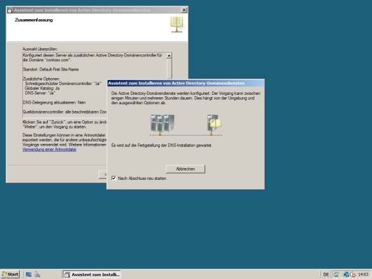Click 'DNS-Delegierung aktualisieren: Nein' line

[54, 102]
